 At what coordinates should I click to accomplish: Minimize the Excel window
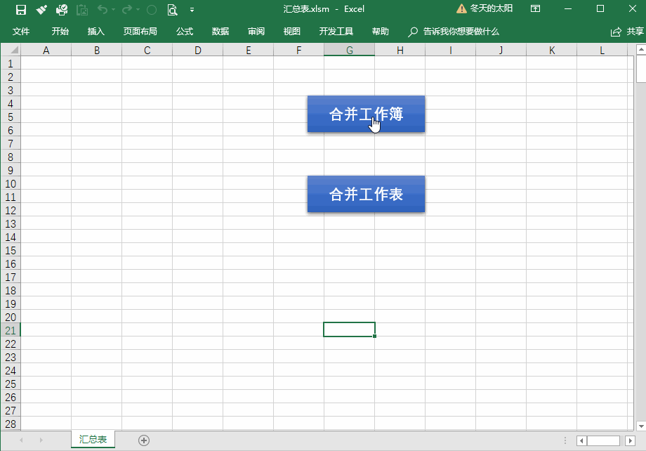coord(568,8)
